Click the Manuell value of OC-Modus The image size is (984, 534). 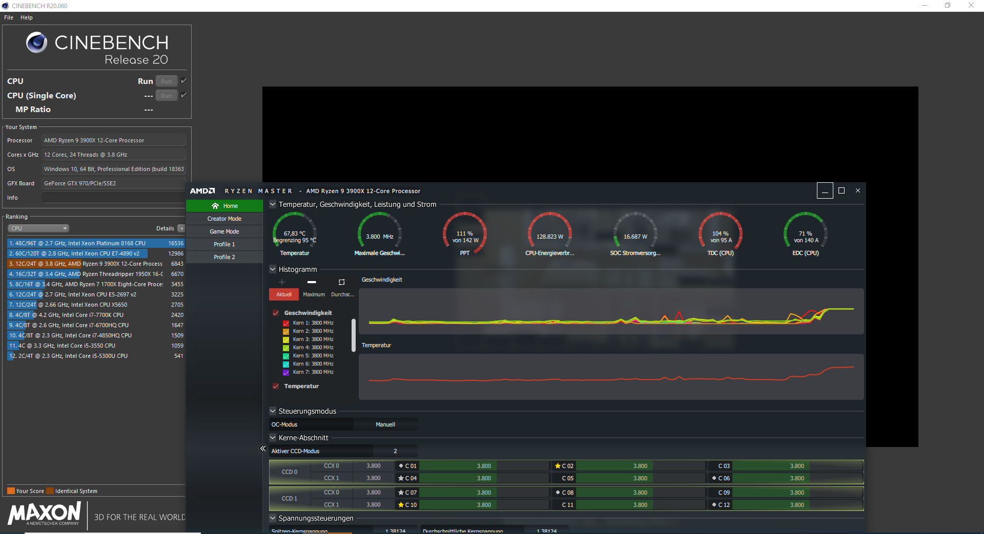click(x=385, y=424)
